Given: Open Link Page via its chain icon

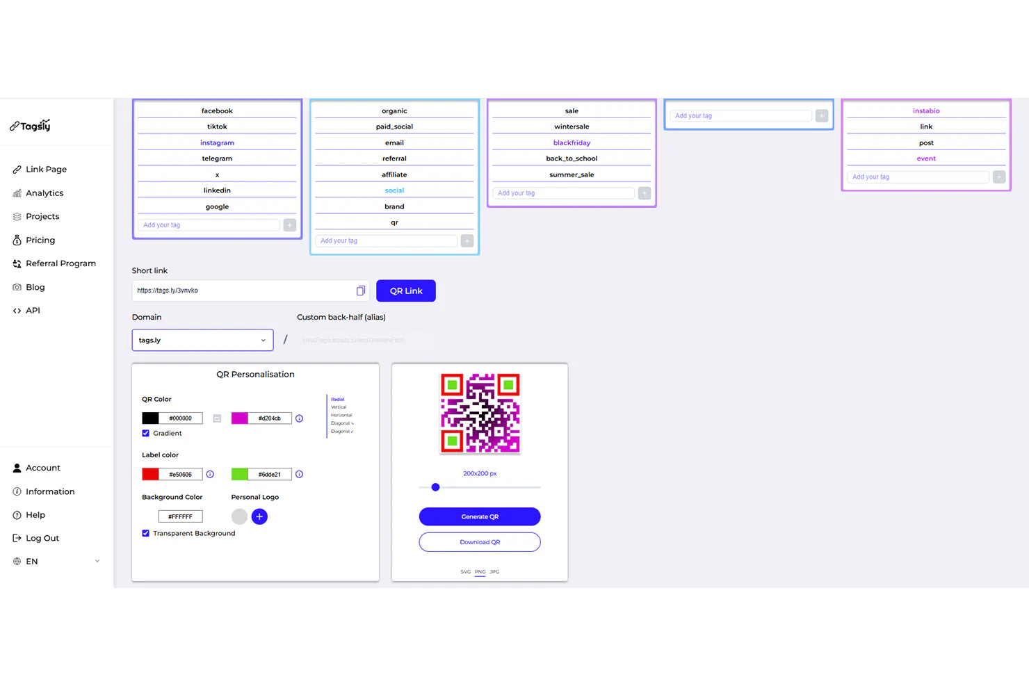Looking at the screenshot, I should tap(17, 170).
